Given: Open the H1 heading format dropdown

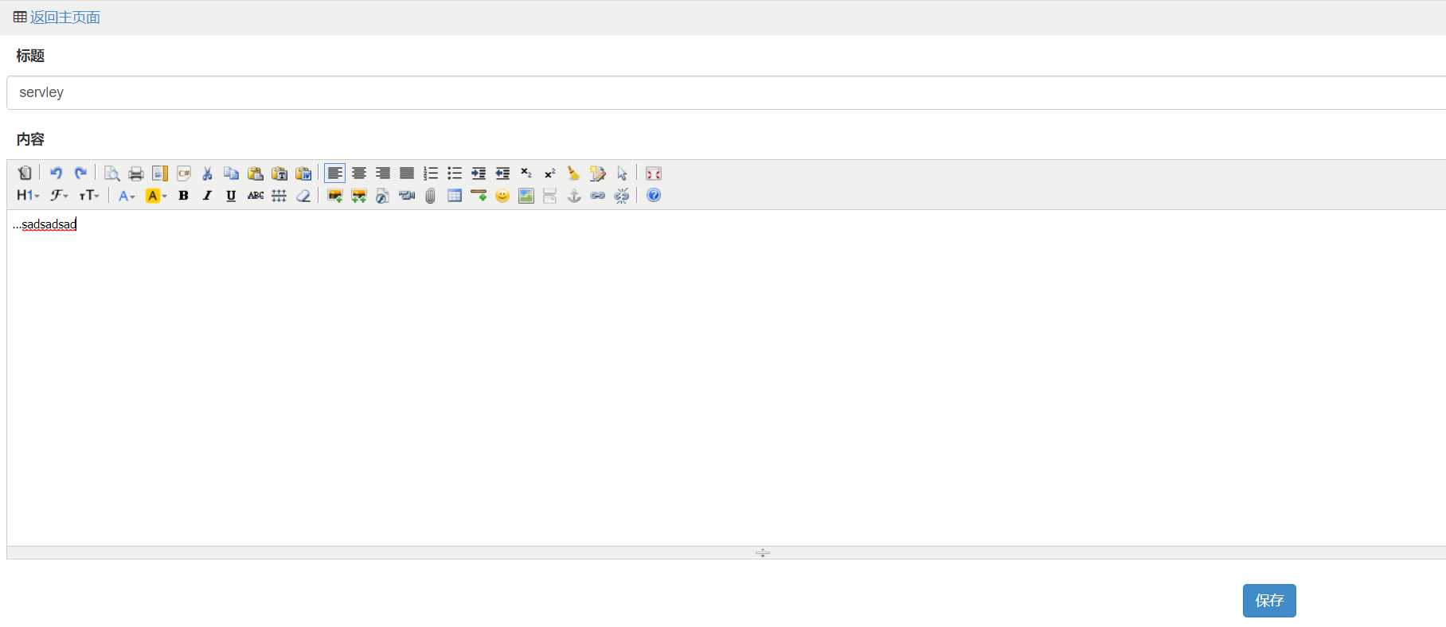Looking at the screenshot, I should click(x=28, y=195).
